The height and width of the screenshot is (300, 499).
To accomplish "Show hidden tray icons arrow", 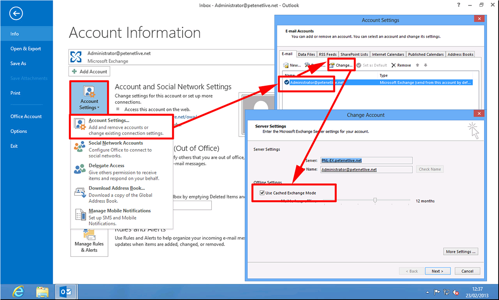I will pyautogui.click(x=427, y=292).
